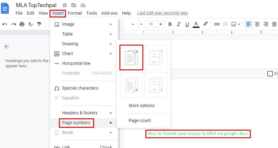Toggle underline formatting

click(187, 24)
